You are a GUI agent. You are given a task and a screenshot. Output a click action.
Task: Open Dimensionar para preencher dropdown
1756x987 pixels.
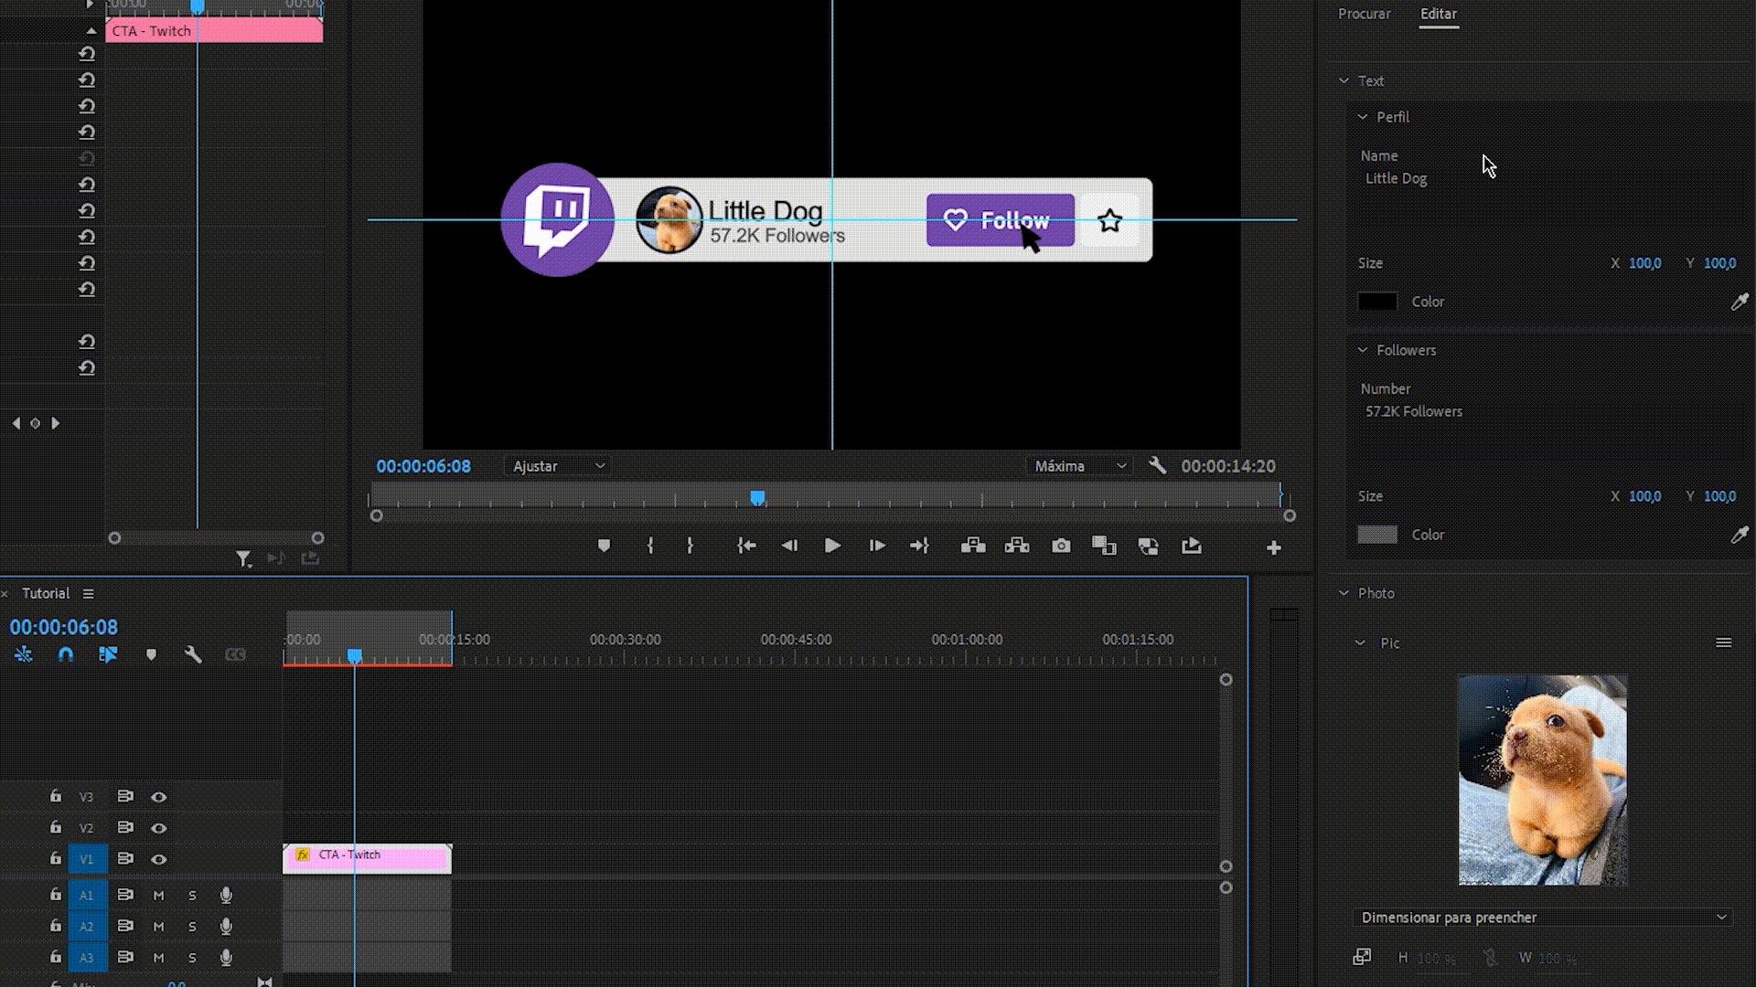tap(1542, 918)
